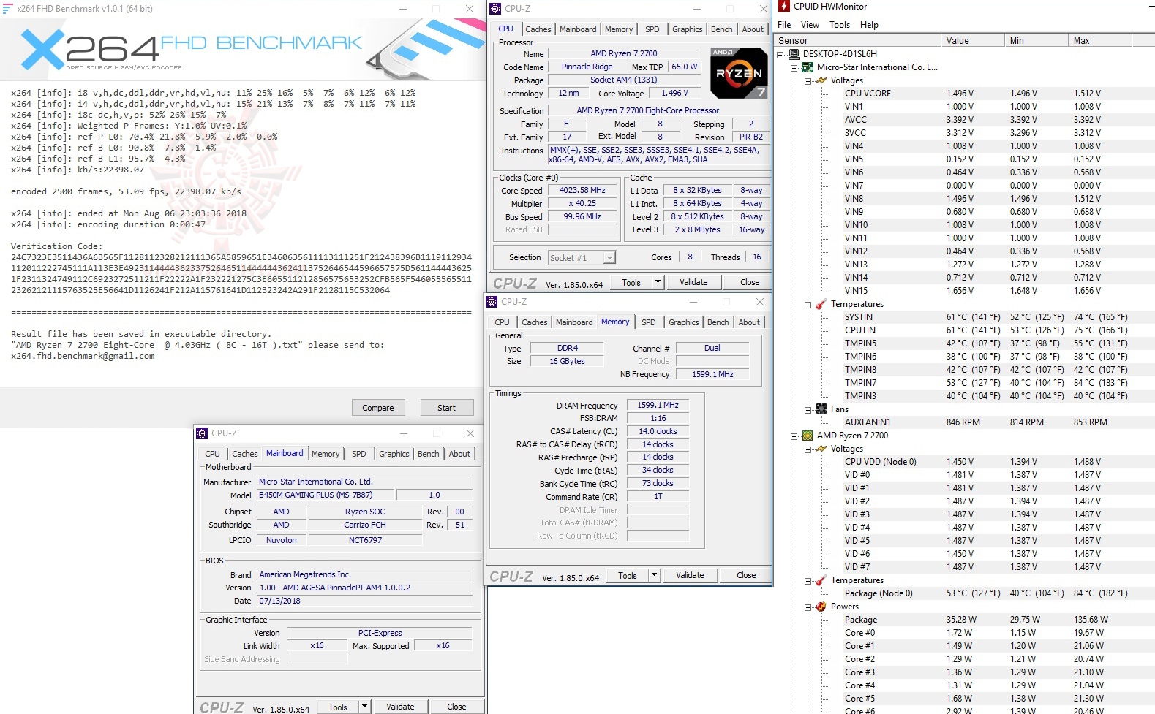Click the Ryzen 7 processor logo in CPU-Z
The image size is (1155, 714).
tap(739, 72)
